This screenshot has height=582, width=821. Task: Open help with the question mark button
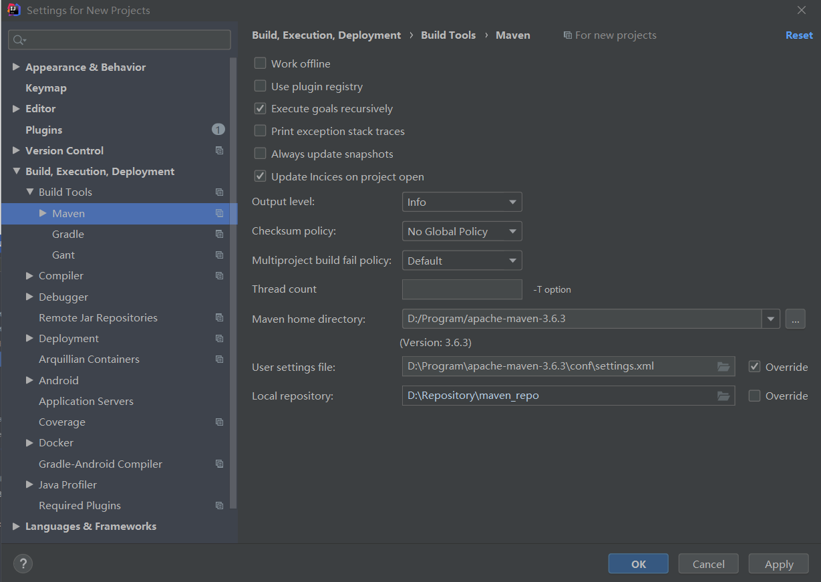pyautogui.click(x=23, y=563)
